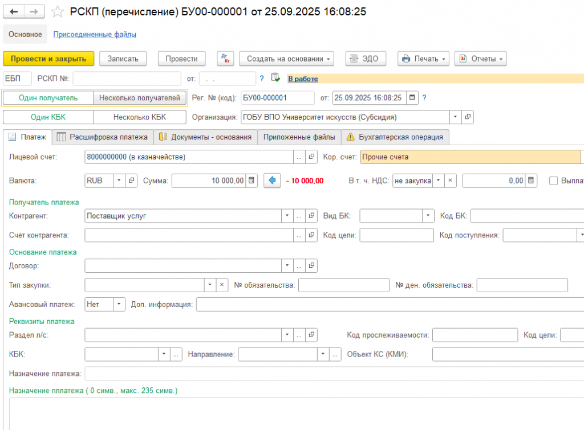Viewport: 584px width, 430px height.
Task: Show Дт/Кт accounting entries icon
Action: (x=225, y=59)
